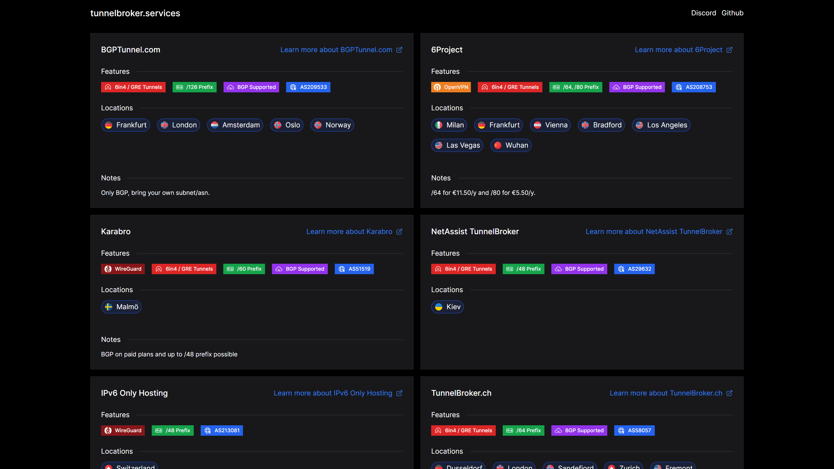Click external-link icon beside BGPTunnel.com link
Image resolution: width=834 pixels, height=469 pixels.
399,50
